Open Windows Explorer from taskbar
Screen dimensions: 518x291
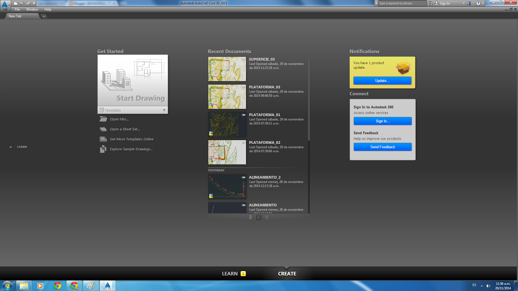click(24, 286)
